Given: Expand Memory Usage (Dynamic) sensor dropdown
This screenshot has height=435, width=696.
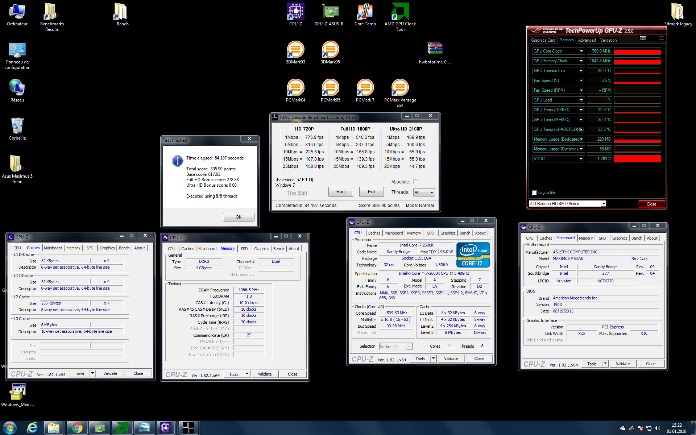Looking at the screenshot, I should [x=581, y=149].
